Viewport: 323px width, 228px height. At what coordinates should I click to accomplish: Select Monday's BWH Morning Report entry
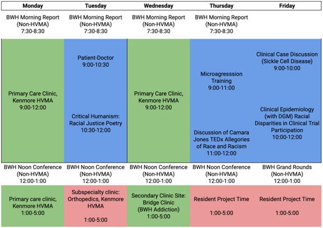point(33,25)
